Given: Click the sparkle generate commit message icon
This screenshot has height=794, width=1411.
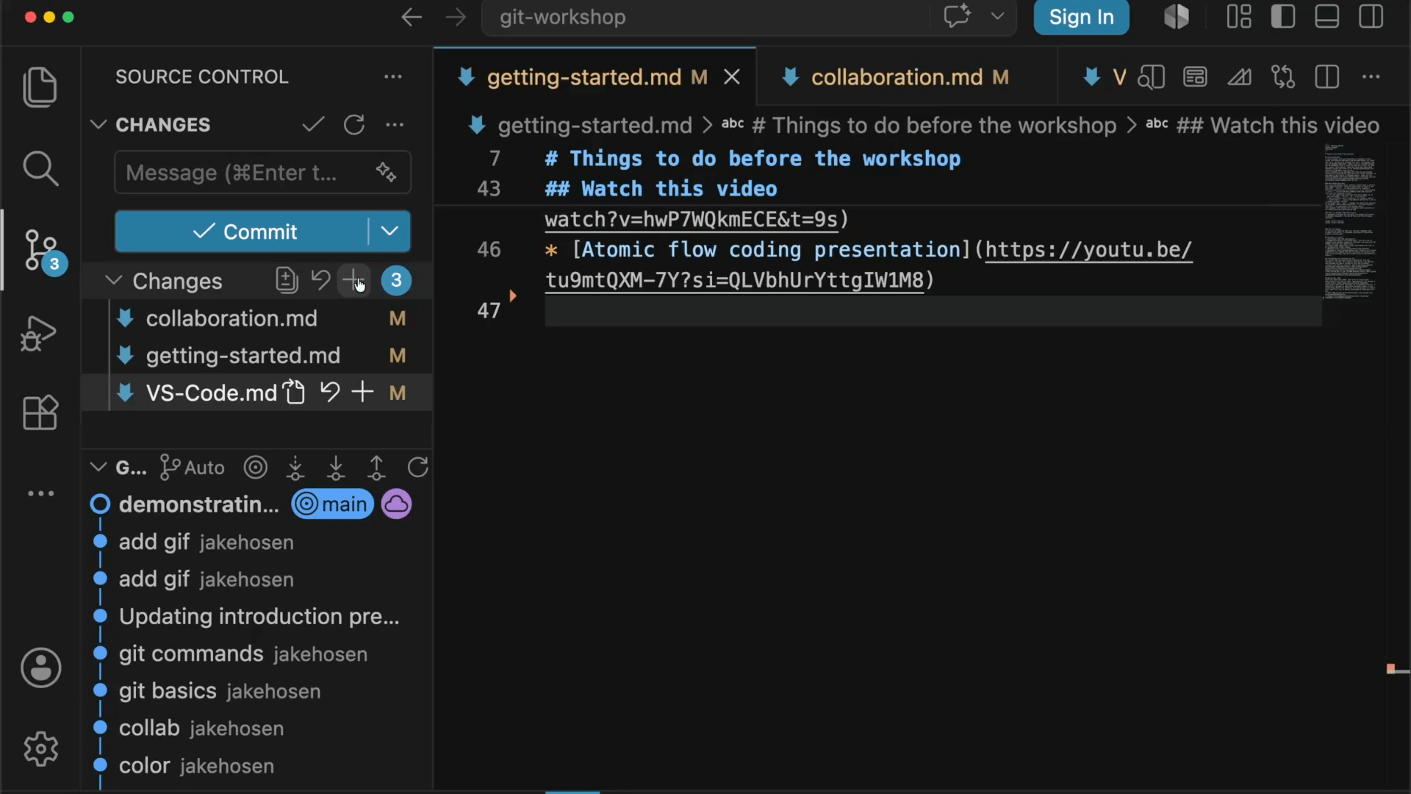Looking at the screenshot, I should pyautogui.click(x=386, y=172).
